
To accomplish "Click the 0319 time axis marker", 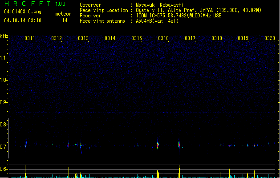I will [x=243, y=38].
